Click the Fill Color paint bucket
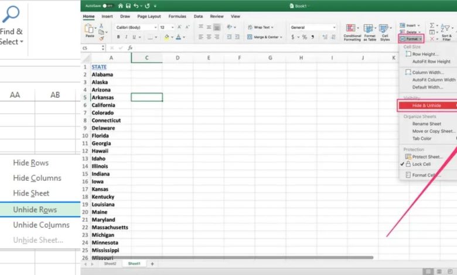The height and width of the screenshot is (275, 457). click(x=167, y=37)
